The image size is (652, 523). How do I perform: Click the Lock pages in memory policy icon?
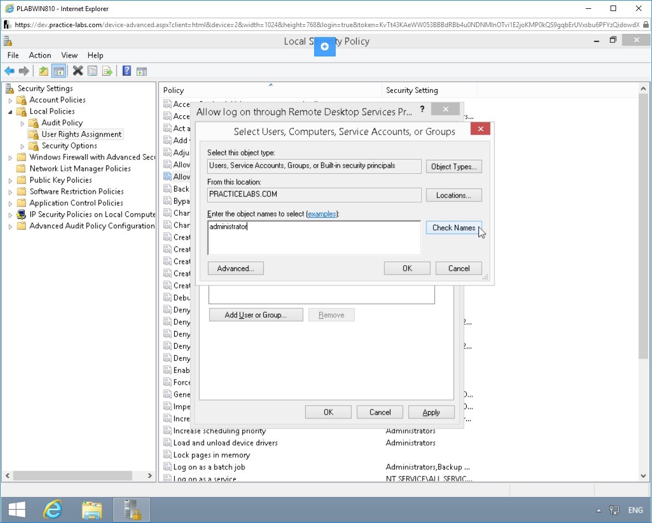click(167, 455)
